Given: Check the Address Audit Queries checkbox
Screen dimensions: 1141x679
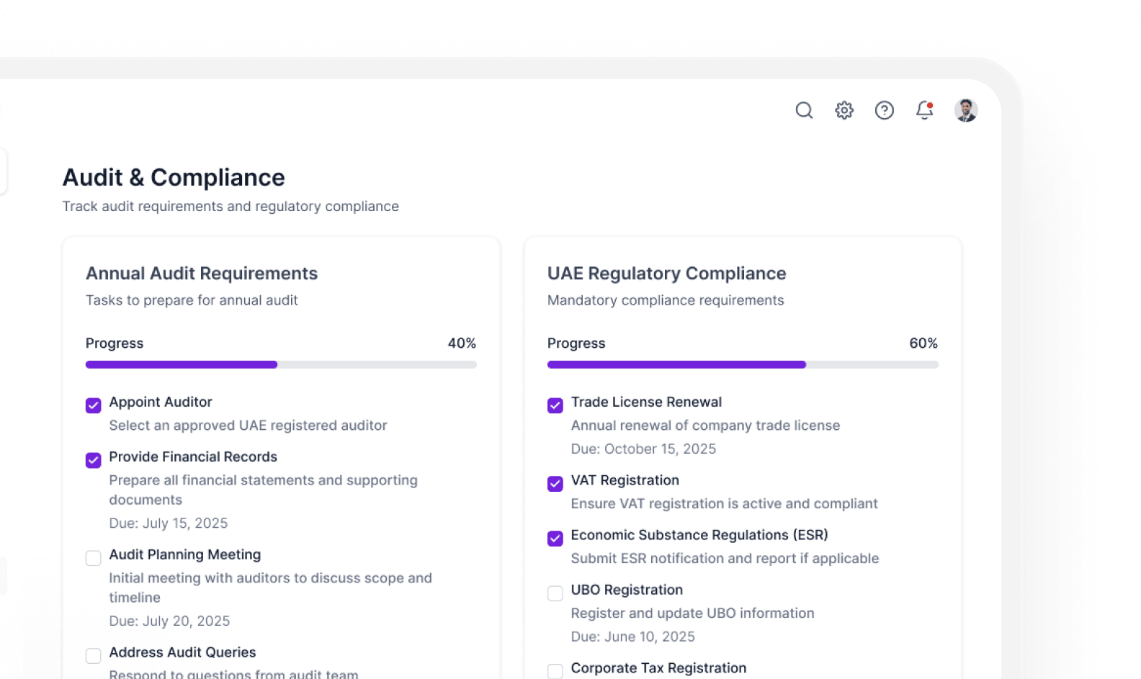Looking at the screenshot, I should (x=94, y=656).
